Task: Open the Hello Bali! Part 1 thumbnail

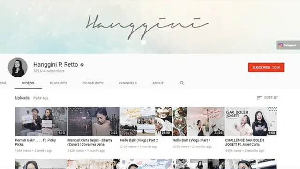Action: click(x=199, y=121)
